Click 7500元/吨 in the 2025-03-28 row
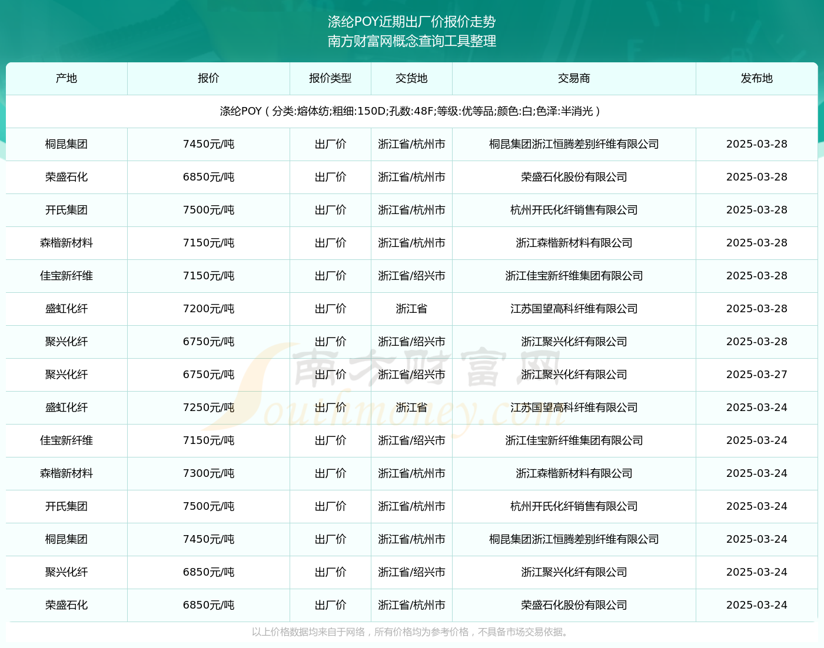The image size is (824, 648). [x=208, y=210]
